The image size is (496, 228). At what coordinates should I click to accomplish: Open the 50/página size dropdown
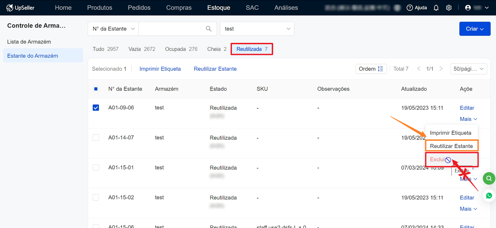tap(468, 69)
